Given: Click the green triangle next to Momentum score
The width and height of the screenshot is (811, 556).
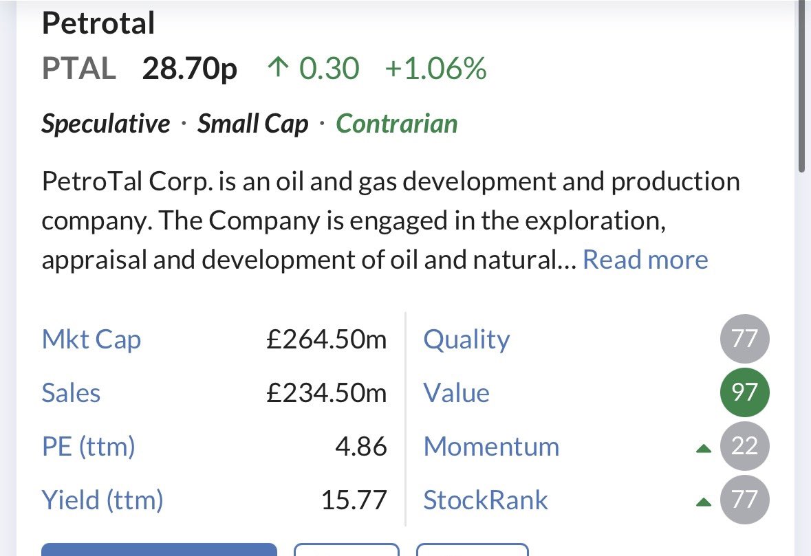Looking at the screenshot, I should pyautogui.click(x=703, y=449).
